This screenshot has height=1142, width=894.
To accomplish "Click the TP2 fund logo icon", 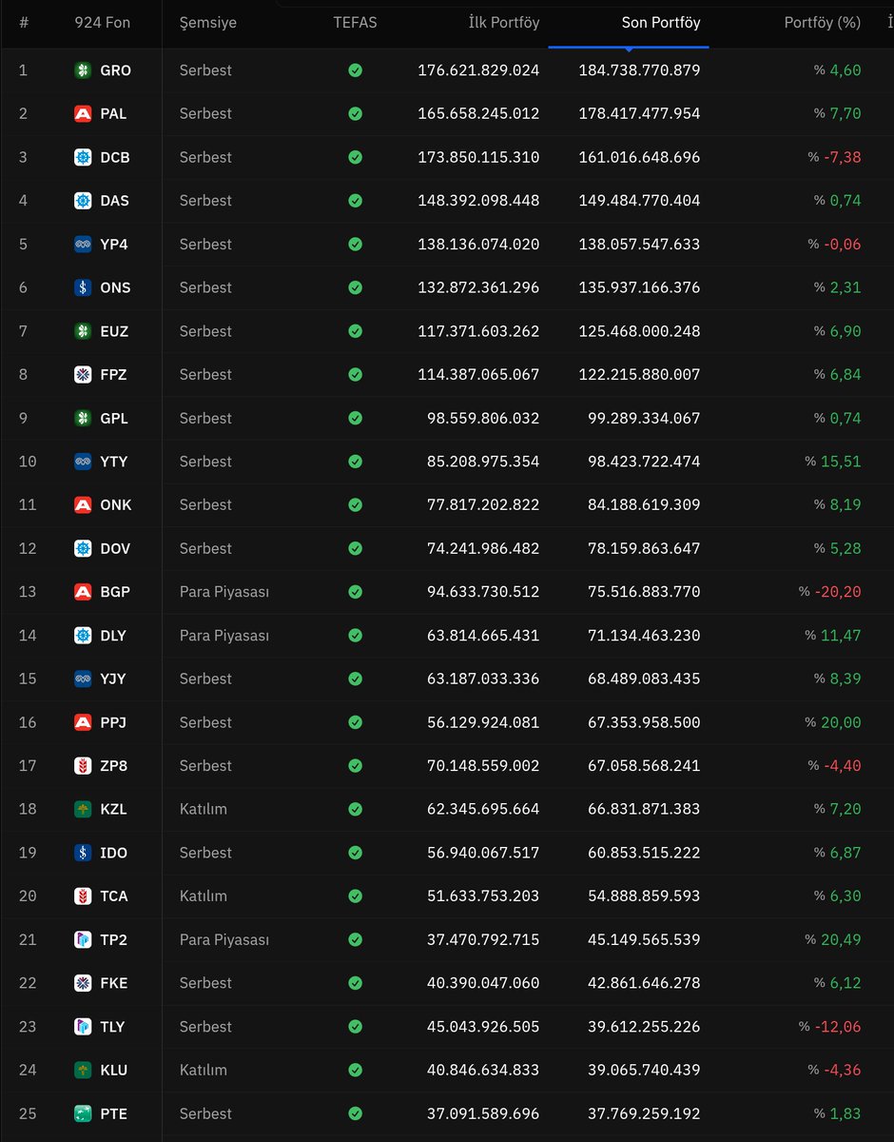I will pyautogui.click(x=83, y=939).
